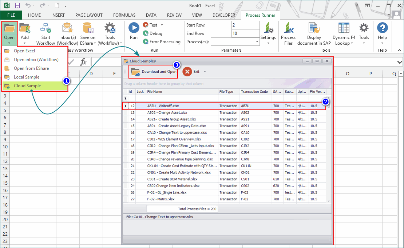Click Inbox (3) Workflow icon
The image size is (404, 248).
pos(67,28)
